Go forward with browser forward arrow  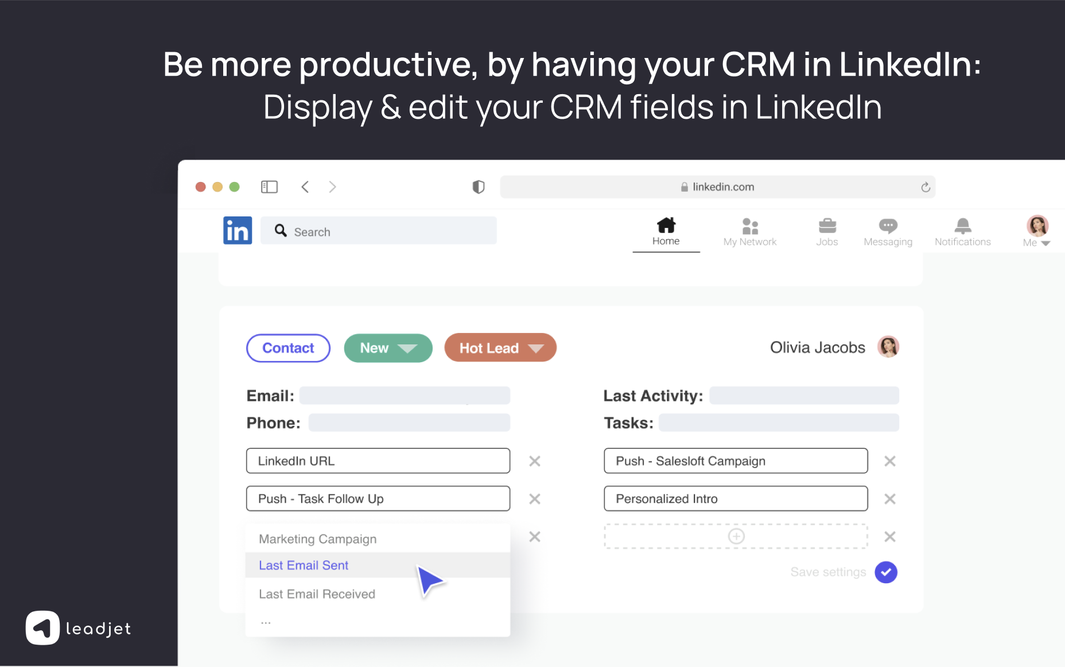(x=332, y=187)
